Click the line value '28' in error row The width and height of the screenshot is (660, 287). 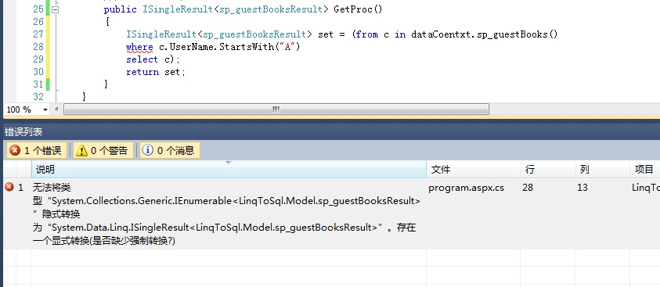tap(528, 188)
